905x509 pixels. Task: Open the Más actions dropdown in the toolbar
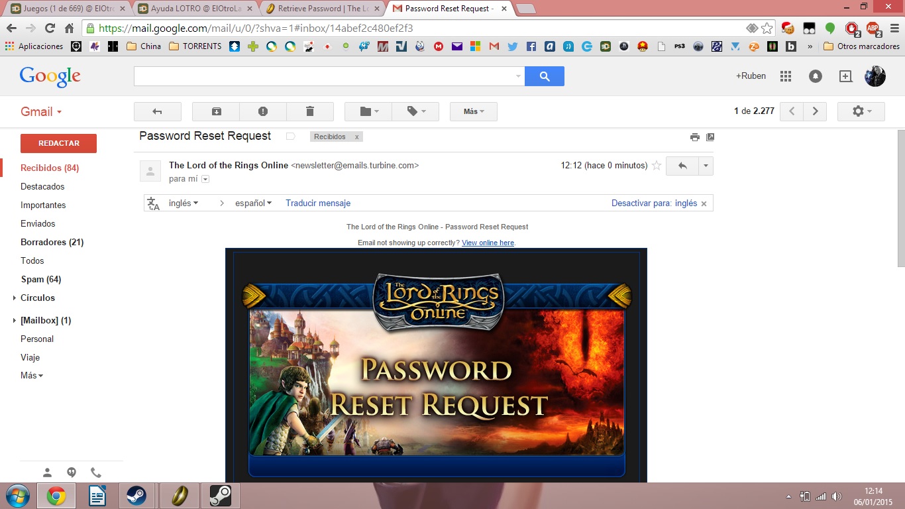pos(474,111)
